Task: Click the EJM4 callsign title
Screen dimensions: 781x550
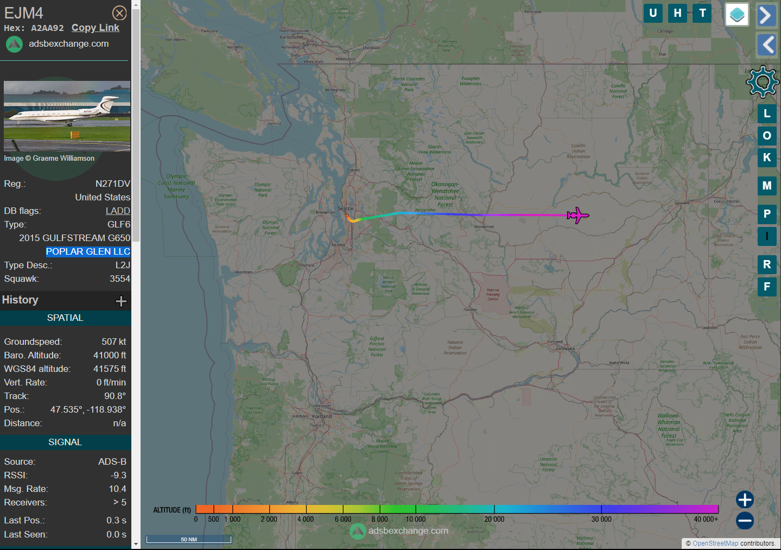Action: [x=24, y=13]
